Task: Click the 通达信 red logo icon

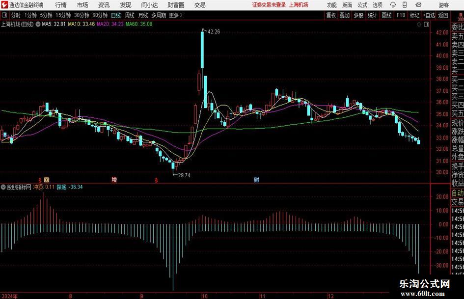Action: (x=4, y=5)
